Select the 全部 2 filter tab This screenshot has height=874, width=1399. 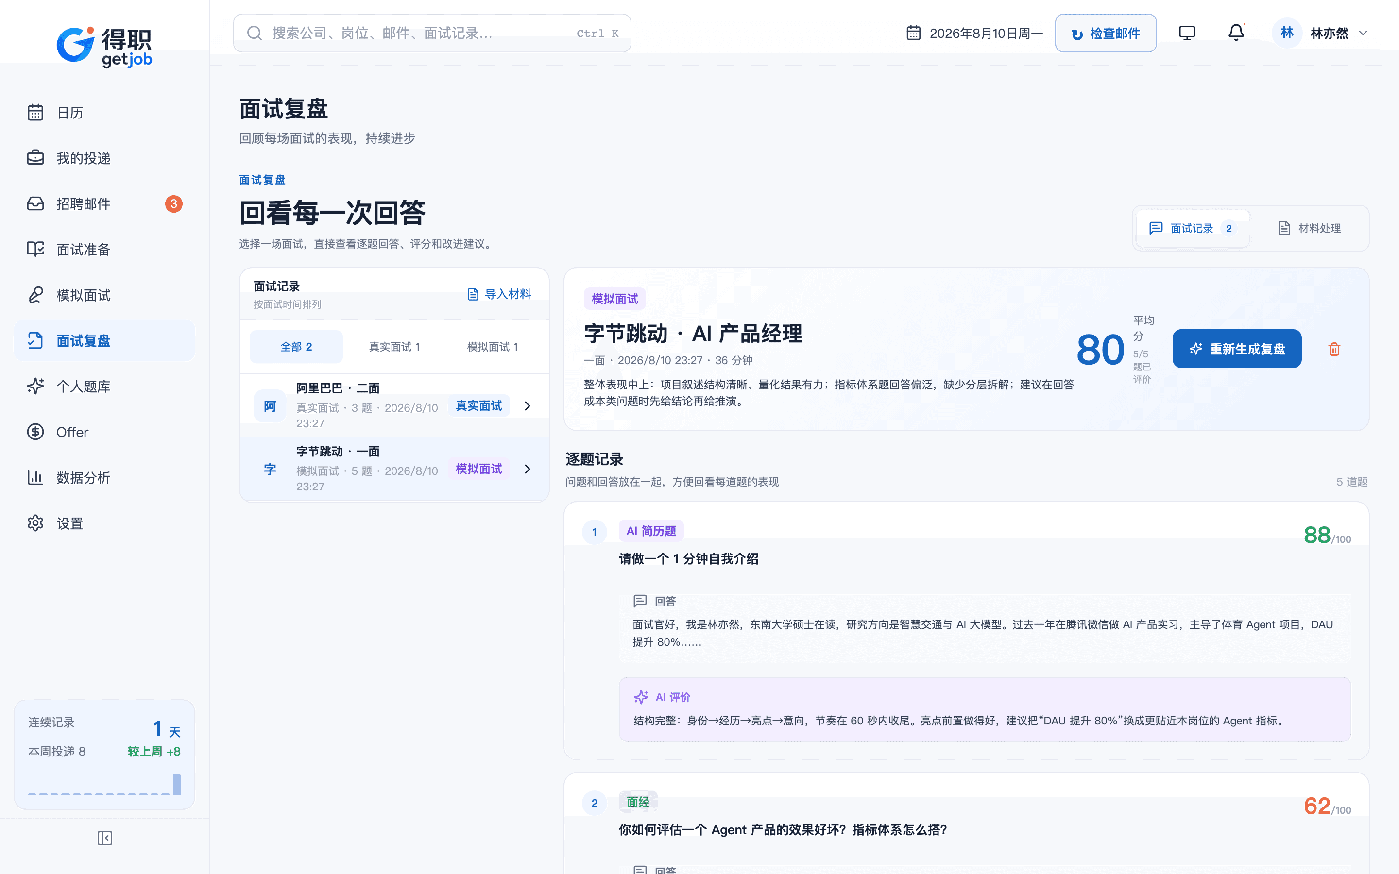296,347
